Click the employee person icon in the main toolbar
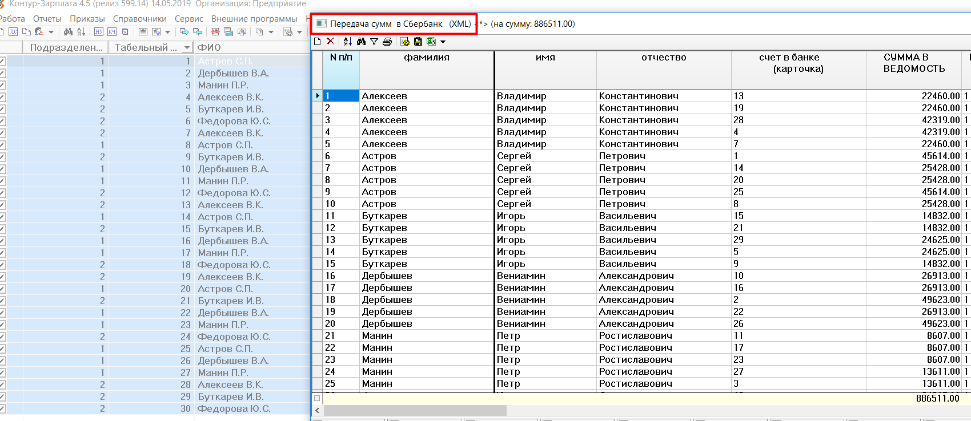 coord(39,31)
